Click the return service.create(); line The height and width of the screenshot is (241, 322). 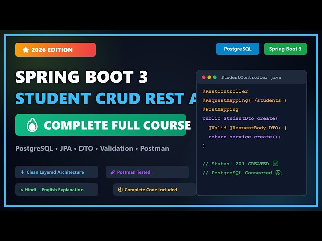(x=245, y=137)
